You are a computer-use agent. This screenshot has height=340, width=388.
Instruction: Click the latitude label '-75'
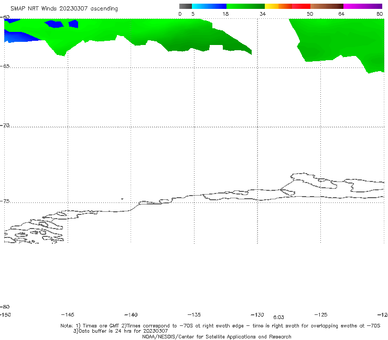point(5,201)
